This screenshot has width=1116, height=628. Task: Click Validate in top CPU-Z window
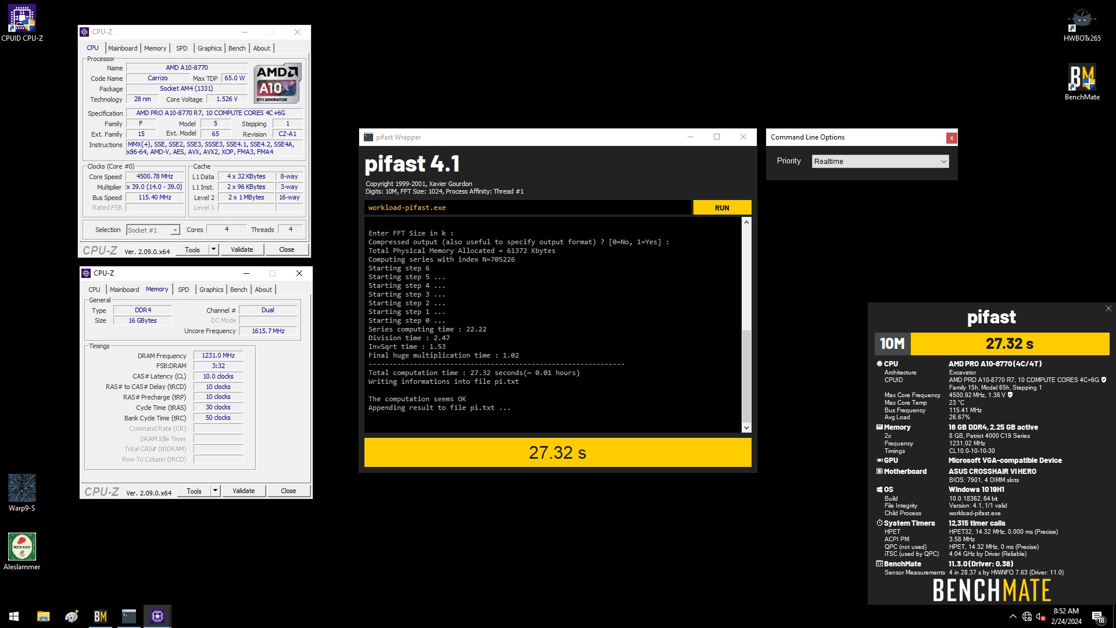[242, 250]
